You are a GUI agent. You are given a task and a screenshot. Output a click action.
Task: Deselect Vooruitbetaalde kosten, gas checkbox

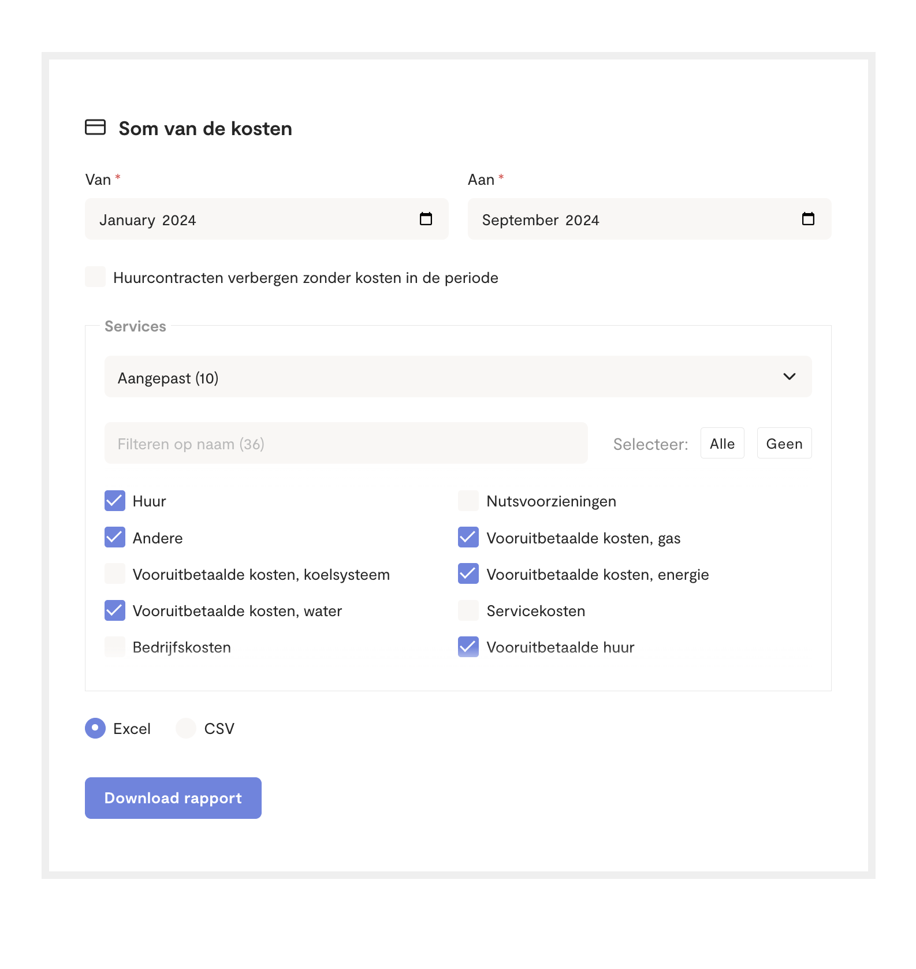click(468, 537)
